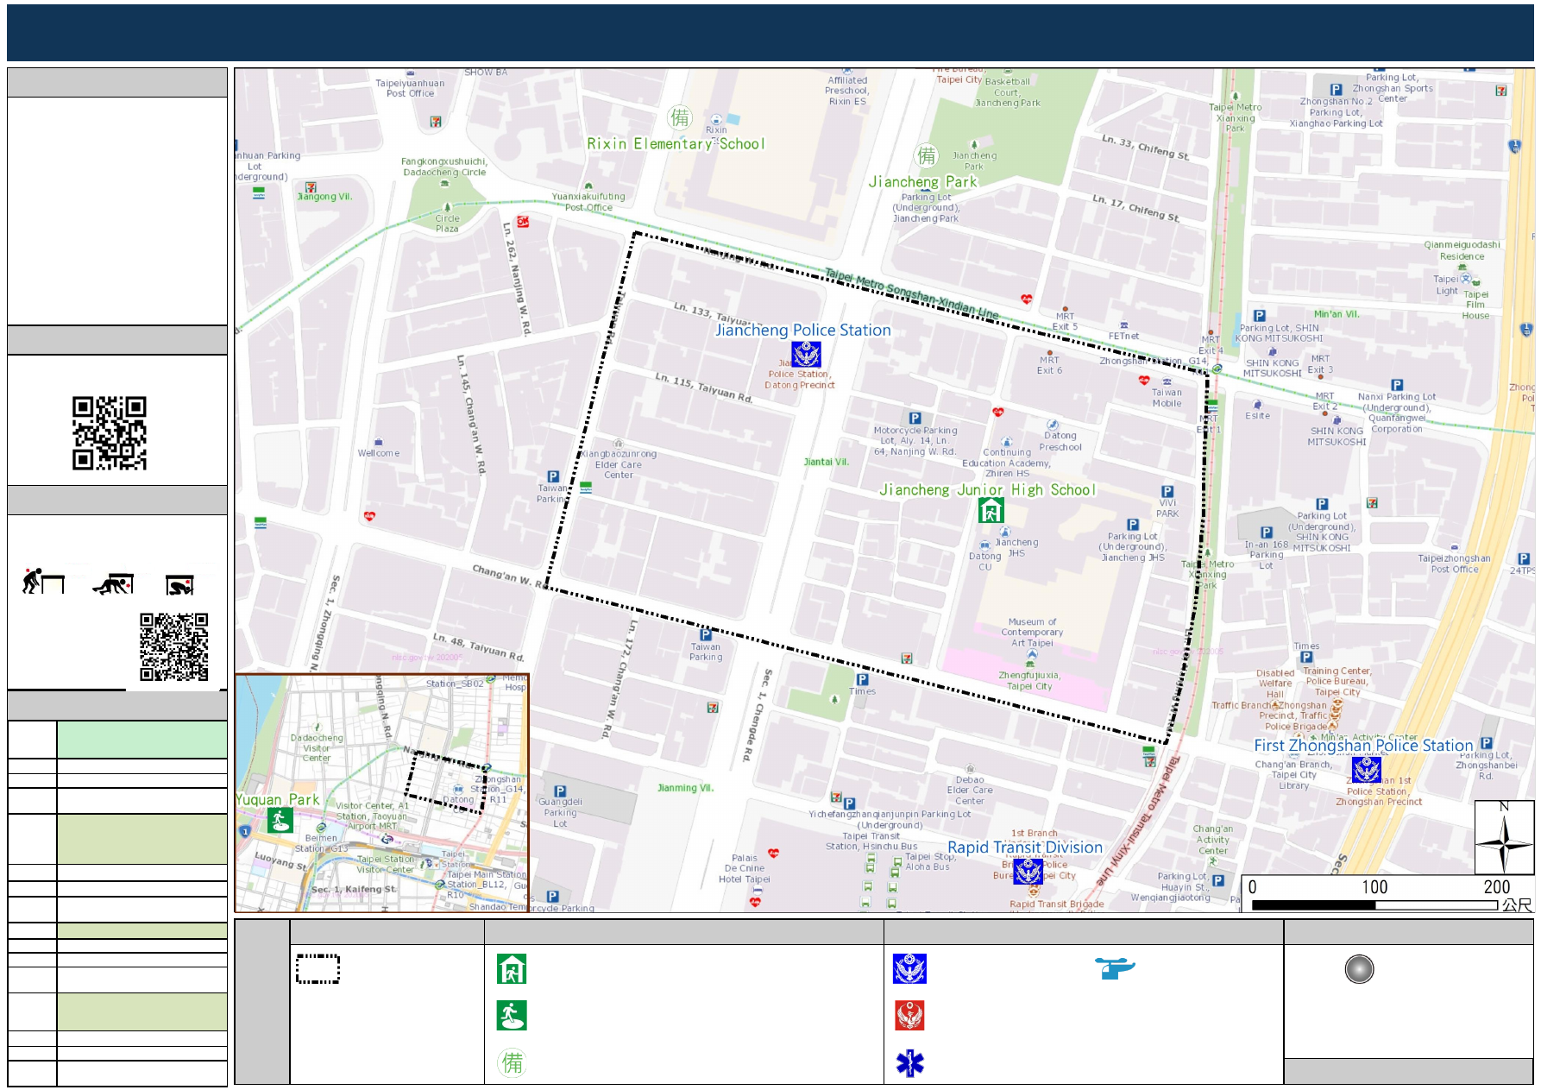Click the Rapid Transit Division label
Screen dimensions: 1541x1090
click(x=1025, y=847)
